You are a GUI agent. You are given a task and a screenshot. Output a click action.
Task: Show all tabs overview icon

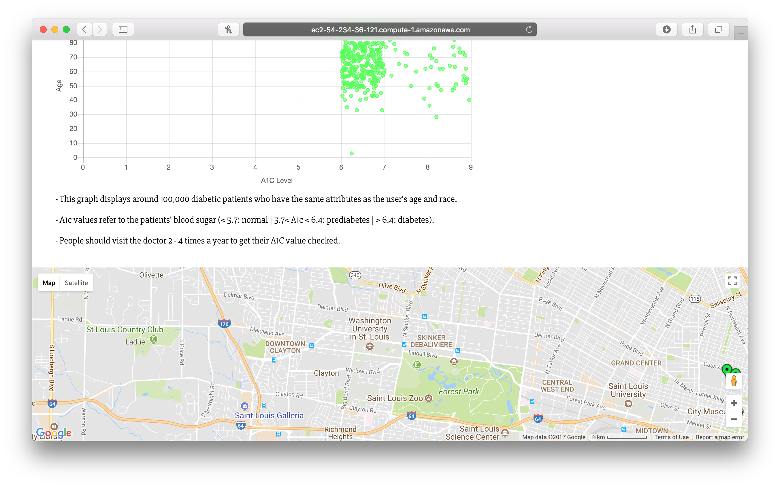pyautogui.click(x=718, y=30)
